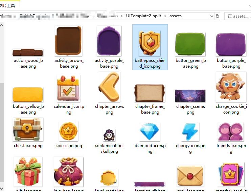251x193 pixels.
Task: Open the address bar history dropdown
Action: (212, 16)
